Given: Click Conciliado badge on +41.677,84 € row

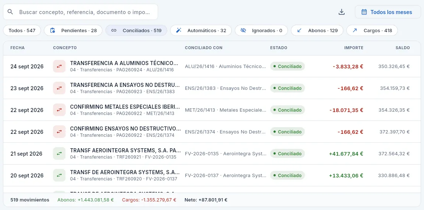Looking at the screenshot, I should point(287,154).
